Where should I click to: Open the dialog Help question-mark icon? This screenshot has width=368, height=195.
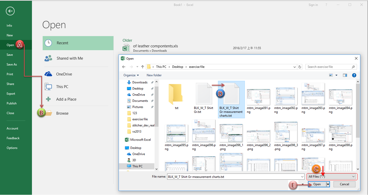[x=354, y=75]
